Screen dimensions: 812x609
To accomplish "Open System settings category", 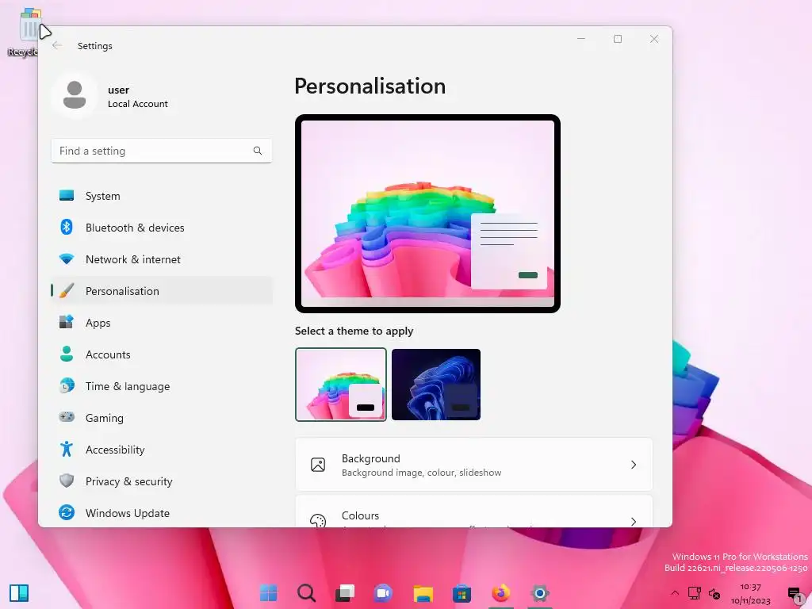I will [x=162, y=196].
